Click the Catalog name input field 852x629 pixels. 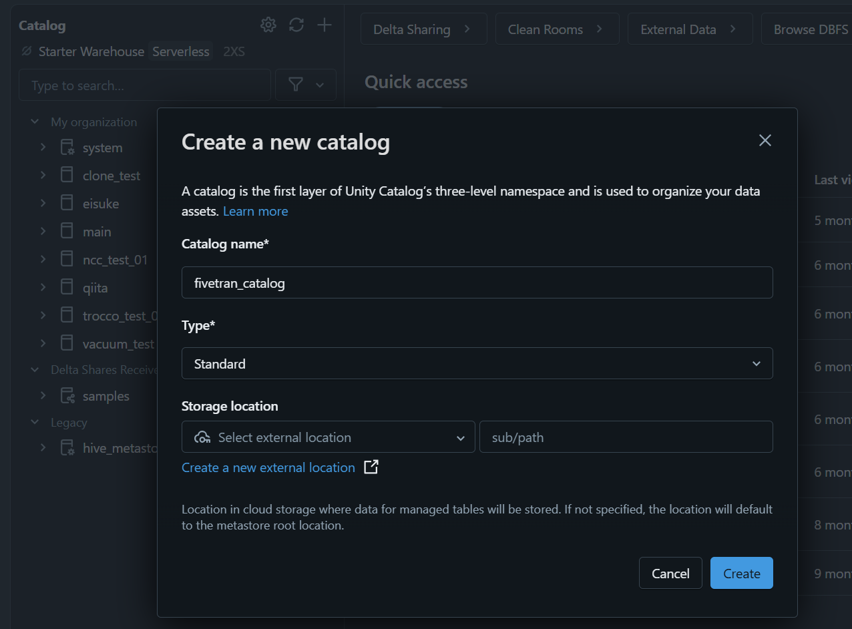477,283
